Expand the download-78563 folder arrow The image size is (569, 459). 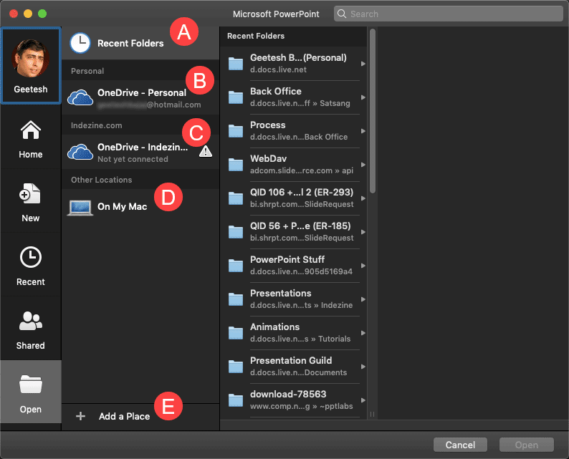coord(363,400)
